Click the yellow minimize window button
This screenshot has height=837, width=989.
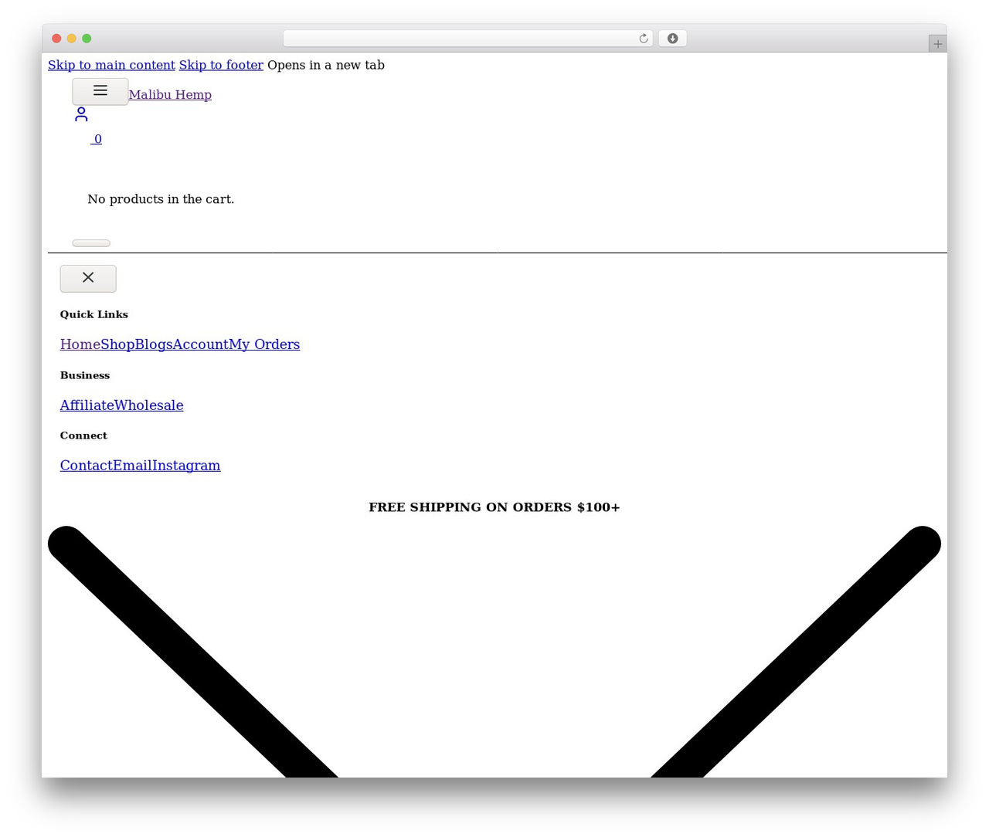point(72,39)
